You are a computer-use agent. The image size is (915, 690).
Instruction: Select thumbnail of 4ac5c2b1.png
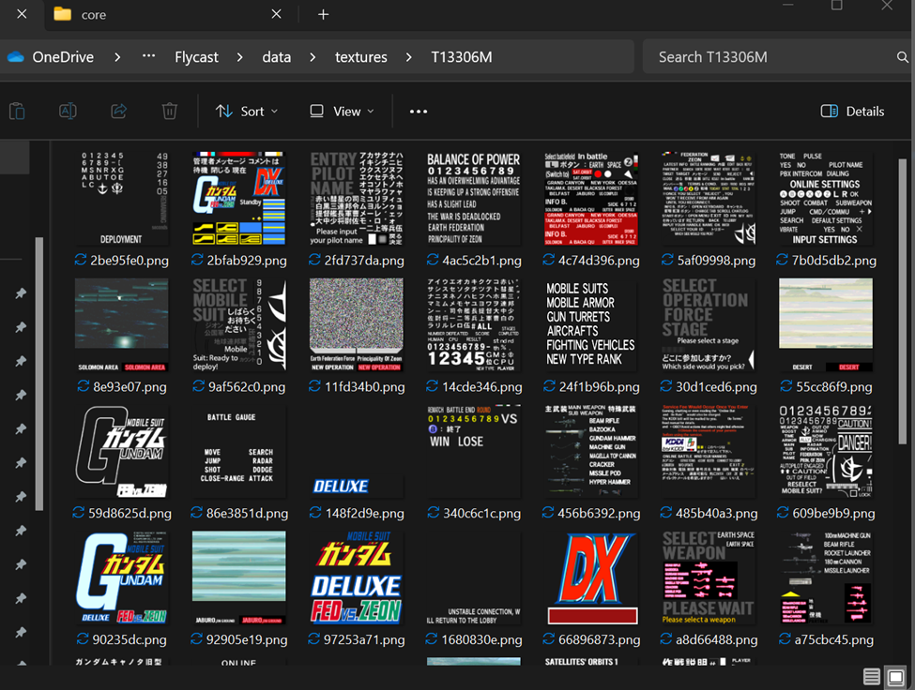point(474,198)
